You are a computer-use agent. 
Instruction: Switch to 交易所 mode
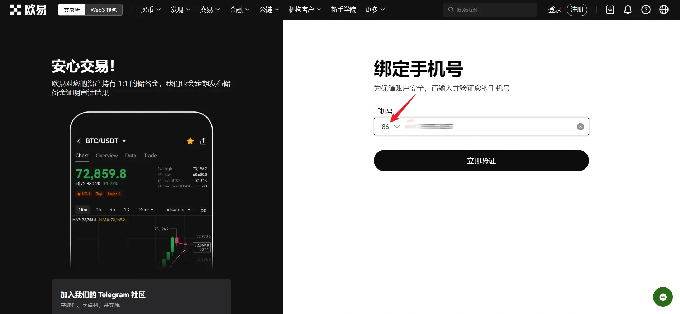coord(72,10)
